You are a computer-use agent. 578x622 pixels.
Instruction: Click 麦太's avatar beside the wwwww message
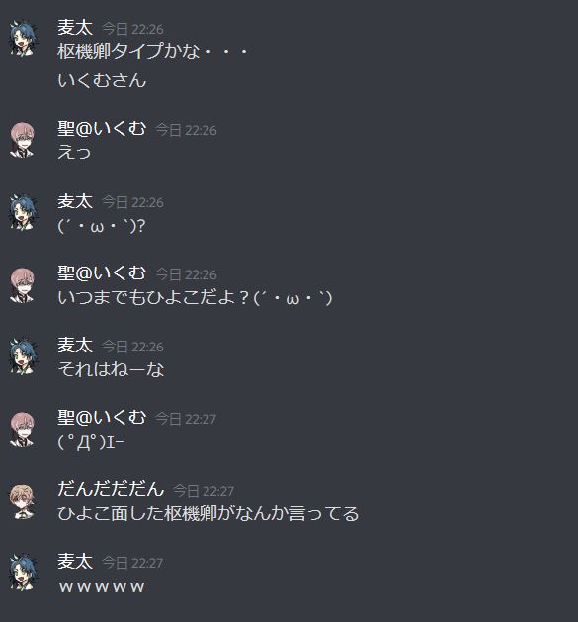pyautogui.click(x=23, y=573)
